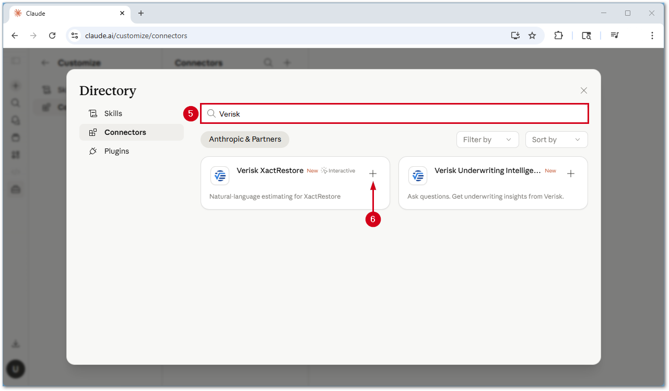Click the claude.ai address bar URL
669x391 pixels.
[136, 36]
